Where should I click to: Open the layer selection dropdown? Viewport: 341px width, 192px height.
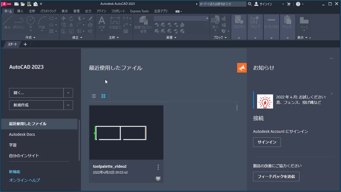[x=181, y=18]
